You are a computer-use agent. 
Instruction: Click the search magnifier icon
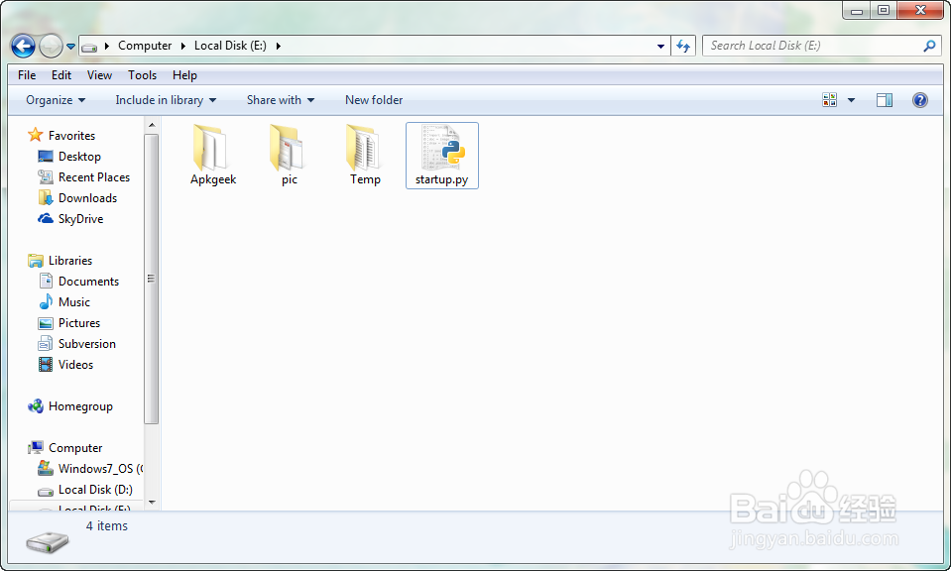point(929,46)
